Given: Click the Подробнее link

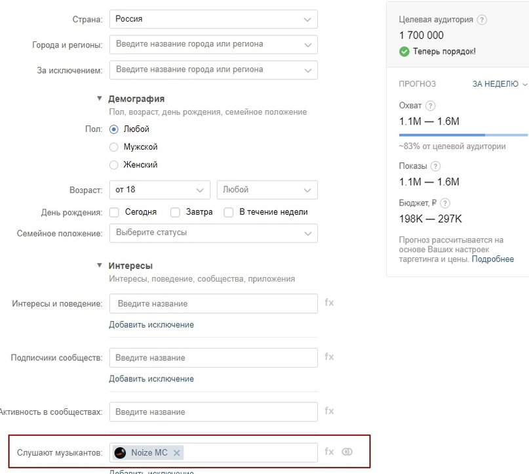Looking at the screenshot, I should 493,259.
